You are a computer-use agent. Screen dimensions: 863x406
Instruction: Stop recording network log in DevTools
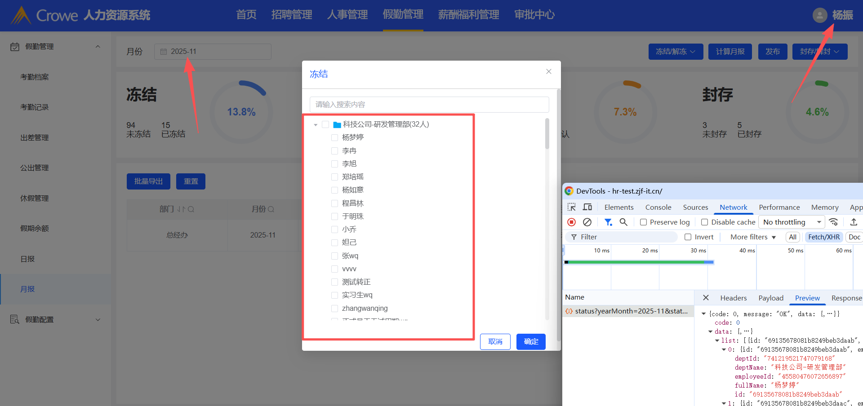click(x=572, y=222)
